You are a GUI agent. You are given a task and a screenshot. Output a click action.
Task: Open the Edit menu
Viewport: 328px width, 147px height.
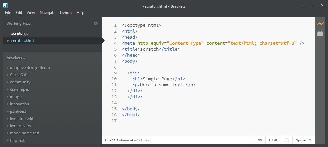pos(19,13)
